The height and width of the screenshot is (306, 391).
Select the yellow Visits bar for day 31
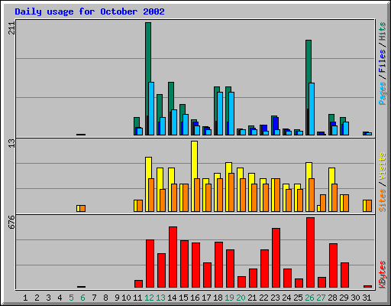click(x=364, y=206)
